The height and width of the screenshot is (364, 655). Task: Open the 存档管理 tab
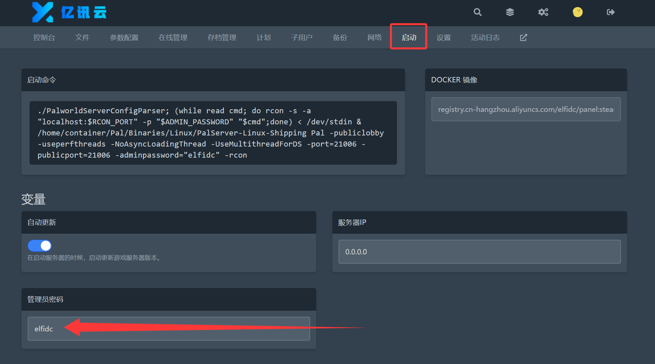[x=222, y=37]
